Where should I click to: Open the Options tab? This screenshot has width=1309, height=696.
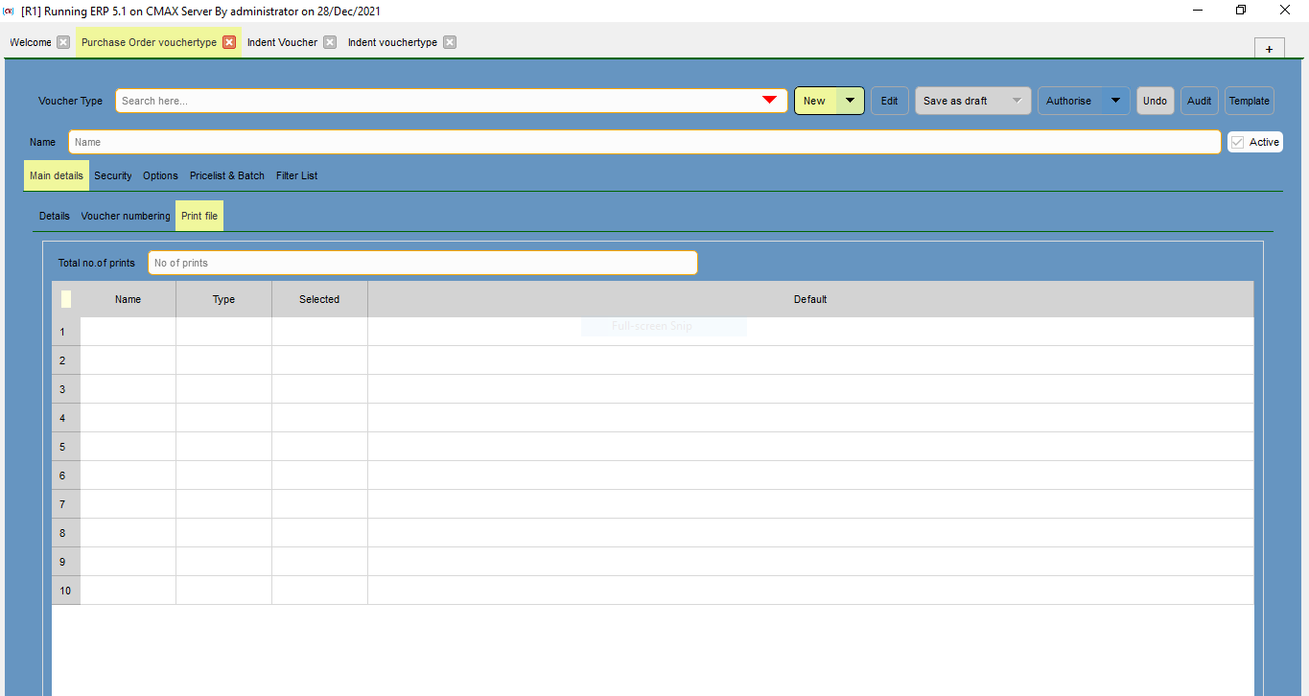click(x=161, y=175)
